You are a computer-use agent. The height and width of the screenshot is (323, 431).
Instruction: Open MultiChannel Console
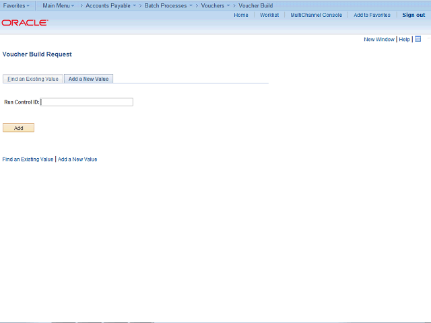tap(317, 15)
